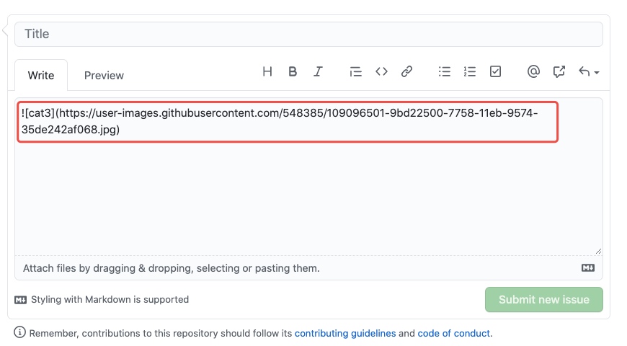The height and width of the screenshot is (346, 627).
Task: Open the code of conduct link
Action: (453, 333)
